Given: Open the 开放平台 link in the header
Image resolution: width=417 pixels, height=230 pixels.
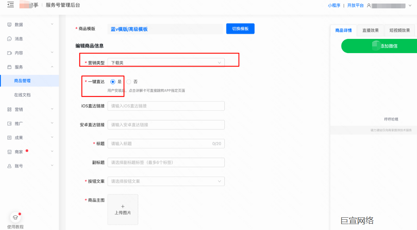Looking at the screenshot, I should 355,5.
